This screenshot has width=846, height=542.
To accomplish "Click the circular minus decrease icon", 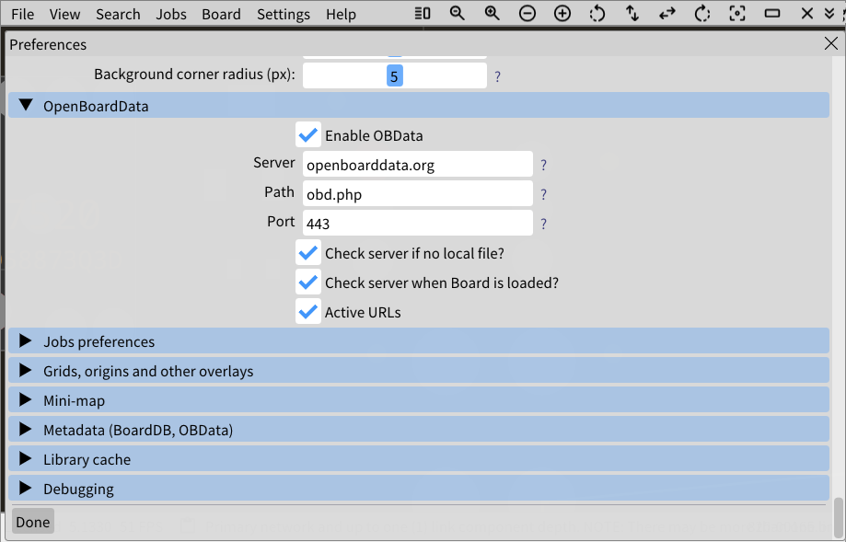I will [526, 14].
